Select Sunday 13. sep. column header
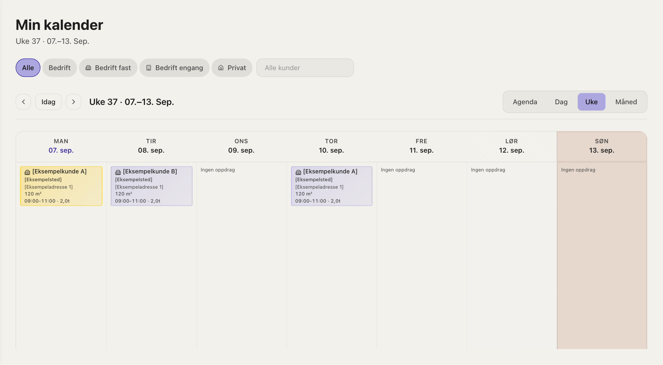The height and width of the screenshot is (365, 663). click(602, 146)
